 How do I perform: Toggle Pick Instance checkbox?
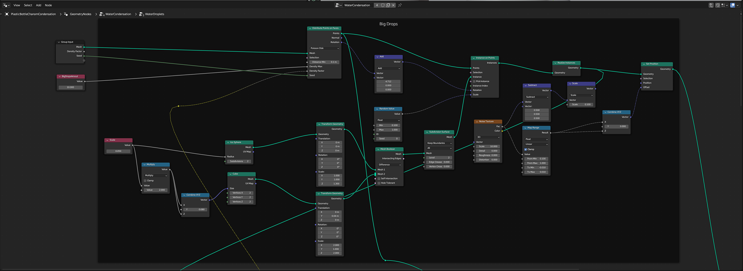(x=474, y=81)
